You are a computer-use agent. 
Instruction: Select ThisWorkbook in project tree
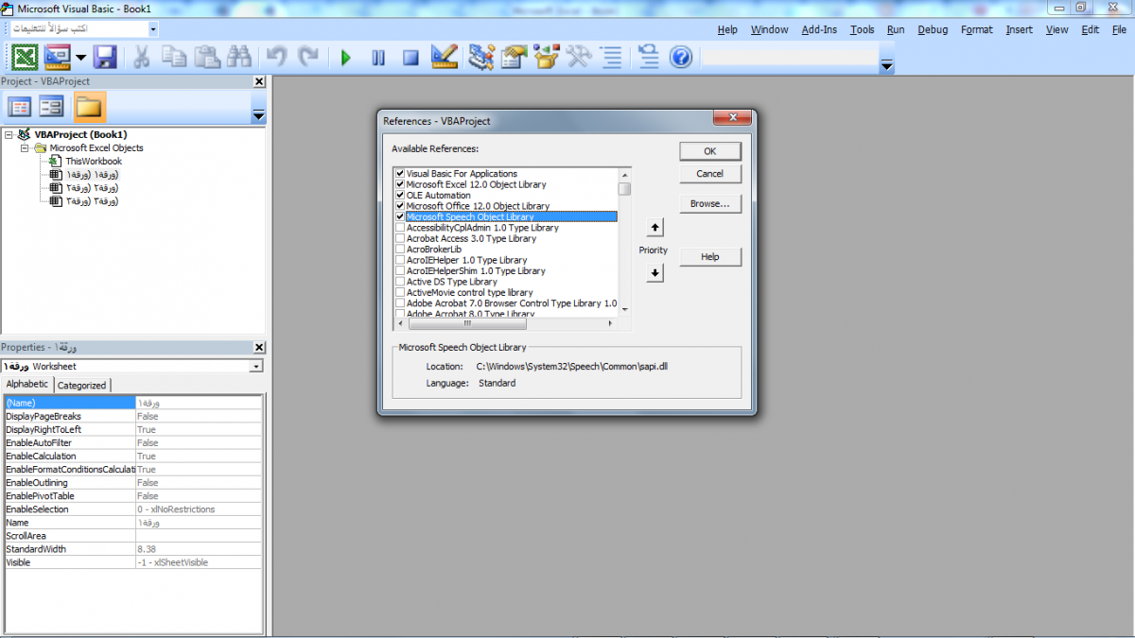click(x=94, y=162)
